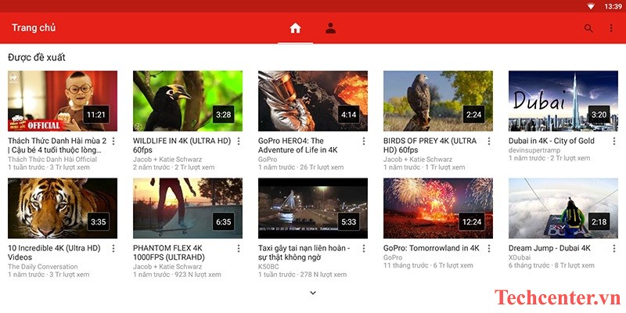Open options for 10 Incredible 4K Videos
626x313 pixels.
113,249
